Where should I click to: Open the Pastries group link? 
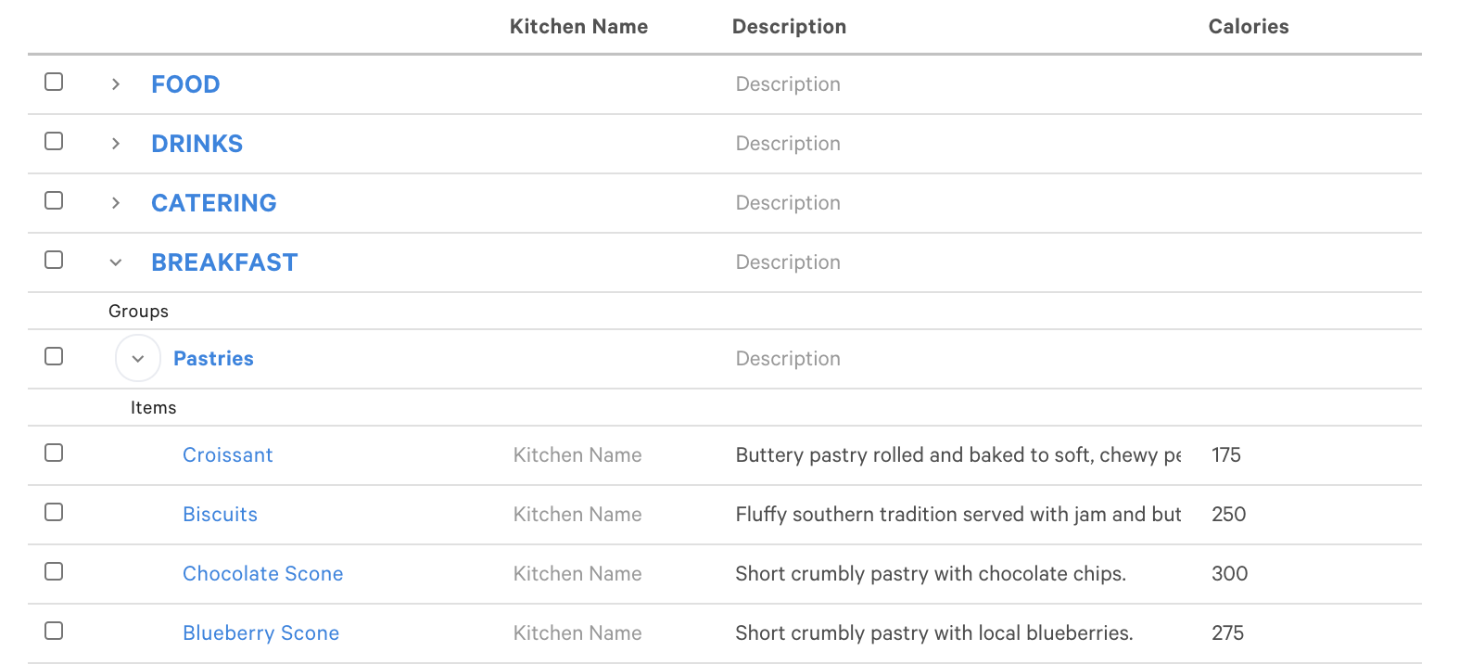213,359
